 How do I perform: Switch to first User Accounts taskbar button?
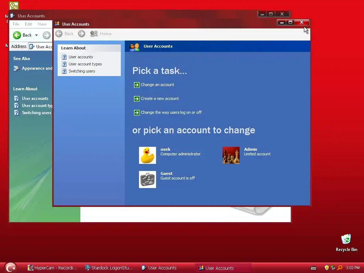pos(159,268)
